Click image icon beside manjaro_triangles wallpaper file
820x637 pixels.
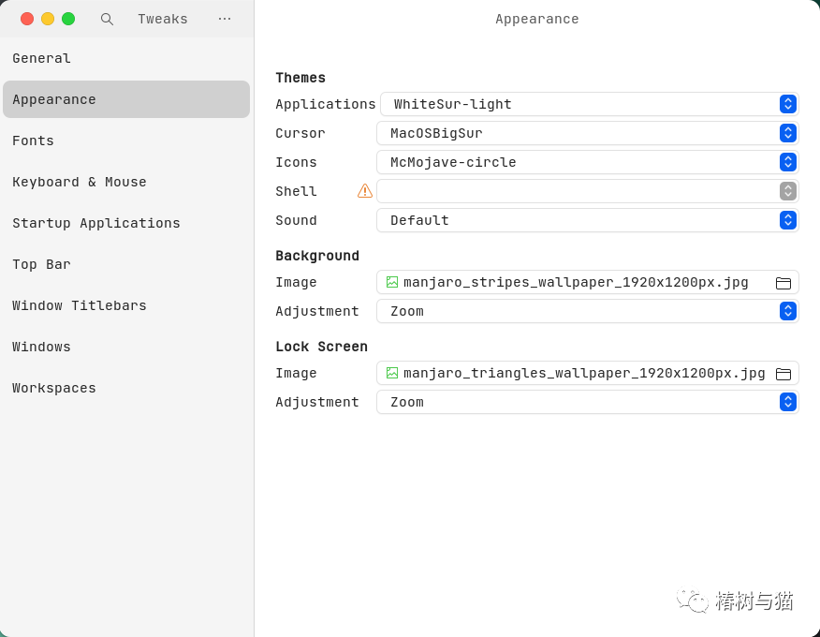tap(392, 373)
